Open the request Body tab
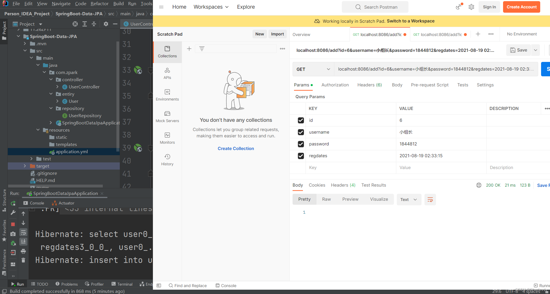Viewport: 550px width, 294px height. 397,85
